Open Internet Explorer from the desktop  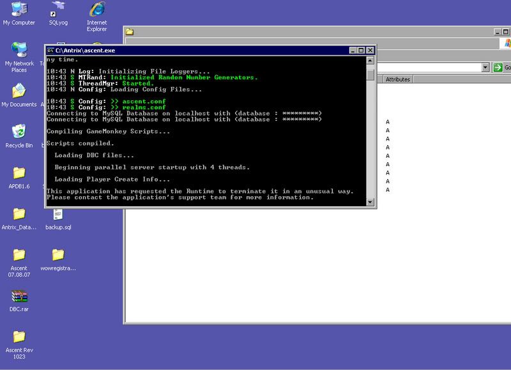(x=96, y=10)
